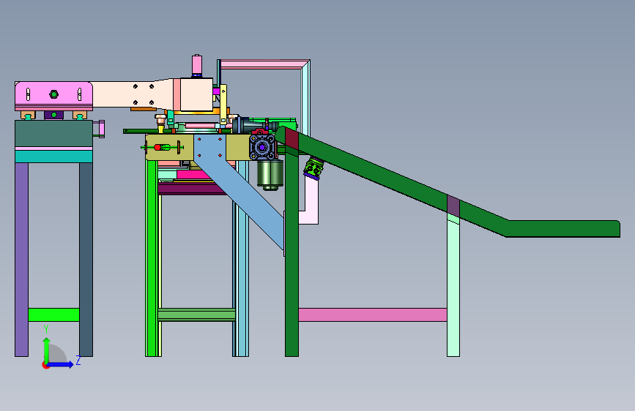
Task: Select the dark magenta bar under the plate
Action: [192, 189]
